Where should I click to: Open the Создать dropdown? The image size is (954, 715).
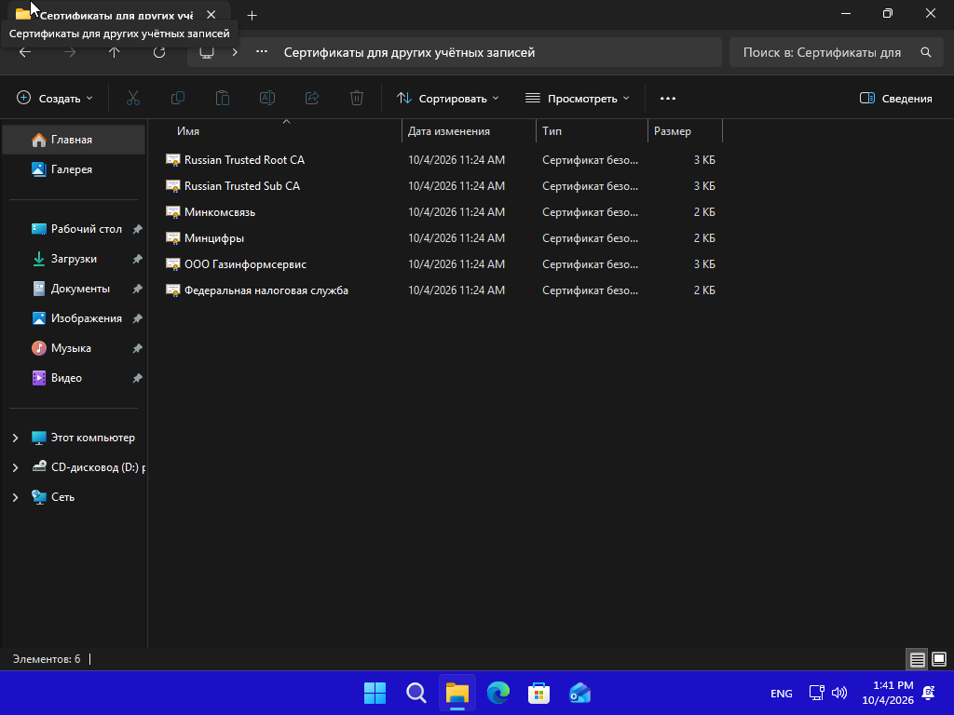tap(55, 99)
